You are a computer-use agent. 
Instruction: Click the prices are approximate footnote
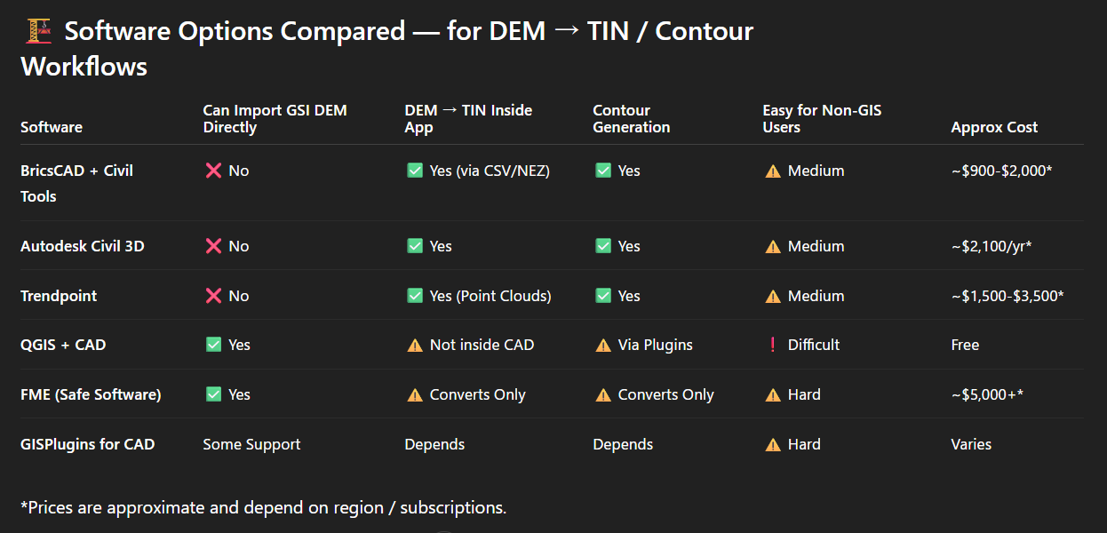[x=263, y=508]
